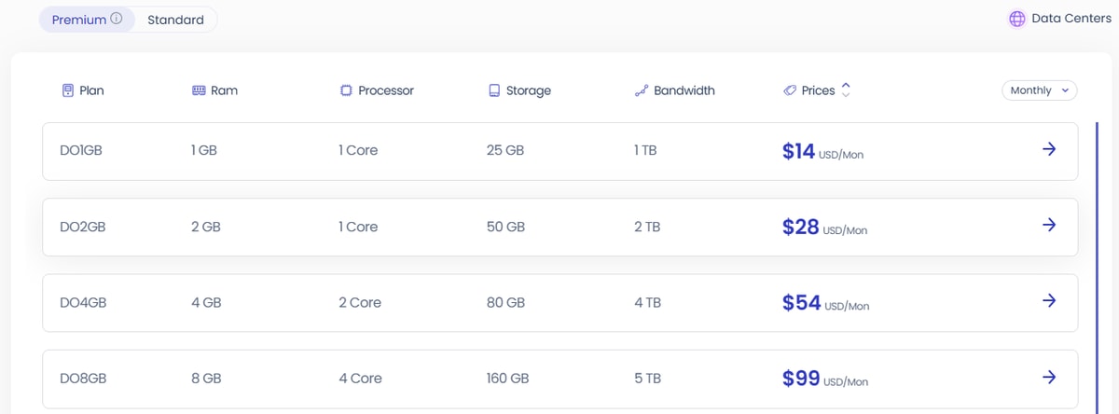Click the 1 TB bandwidth value
Screen dimensions: 1119x414
click(x=645, y=150)
